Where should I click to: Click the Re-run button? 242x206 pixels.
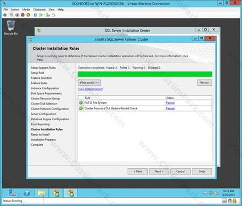click(204, 82)
